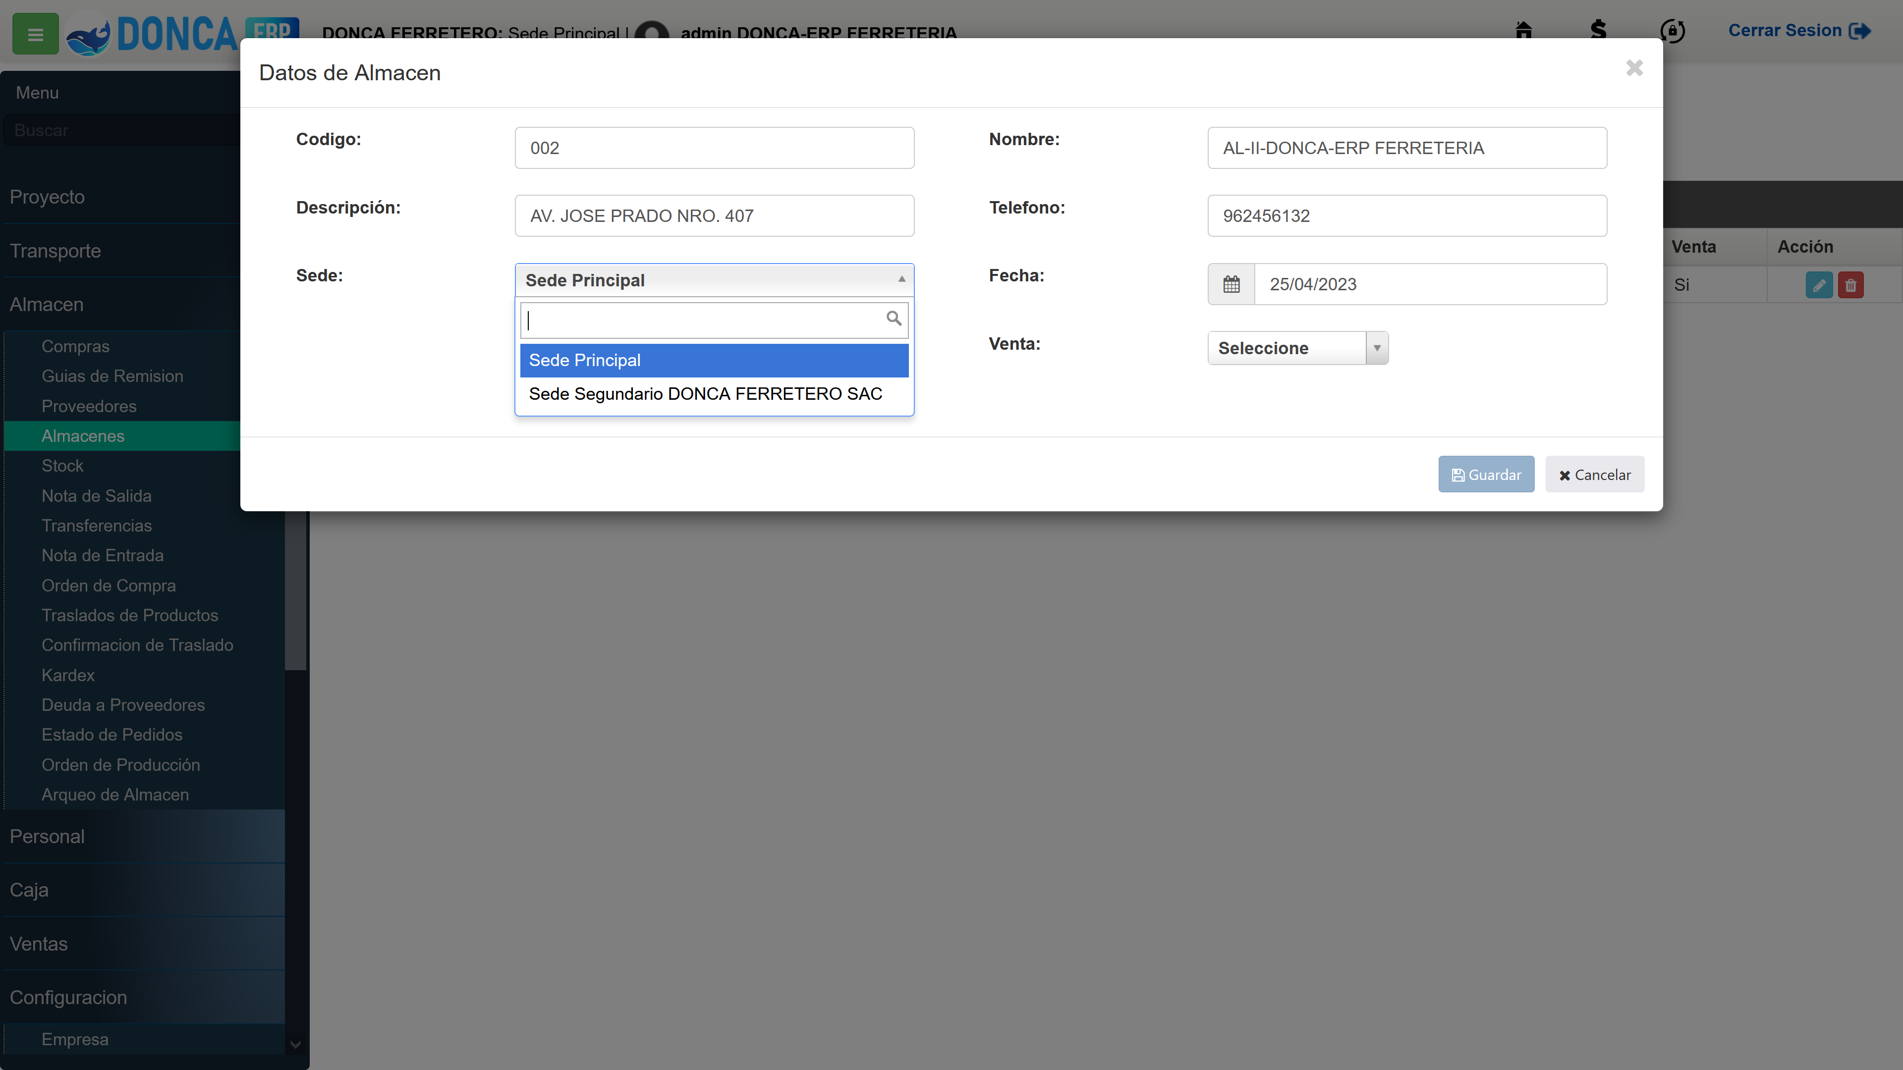Image resolution: width=1903 pixels, height=1070 pixels.
Task: Open Arqueo de Almacen in sidebar
Action: coord(115,795)
